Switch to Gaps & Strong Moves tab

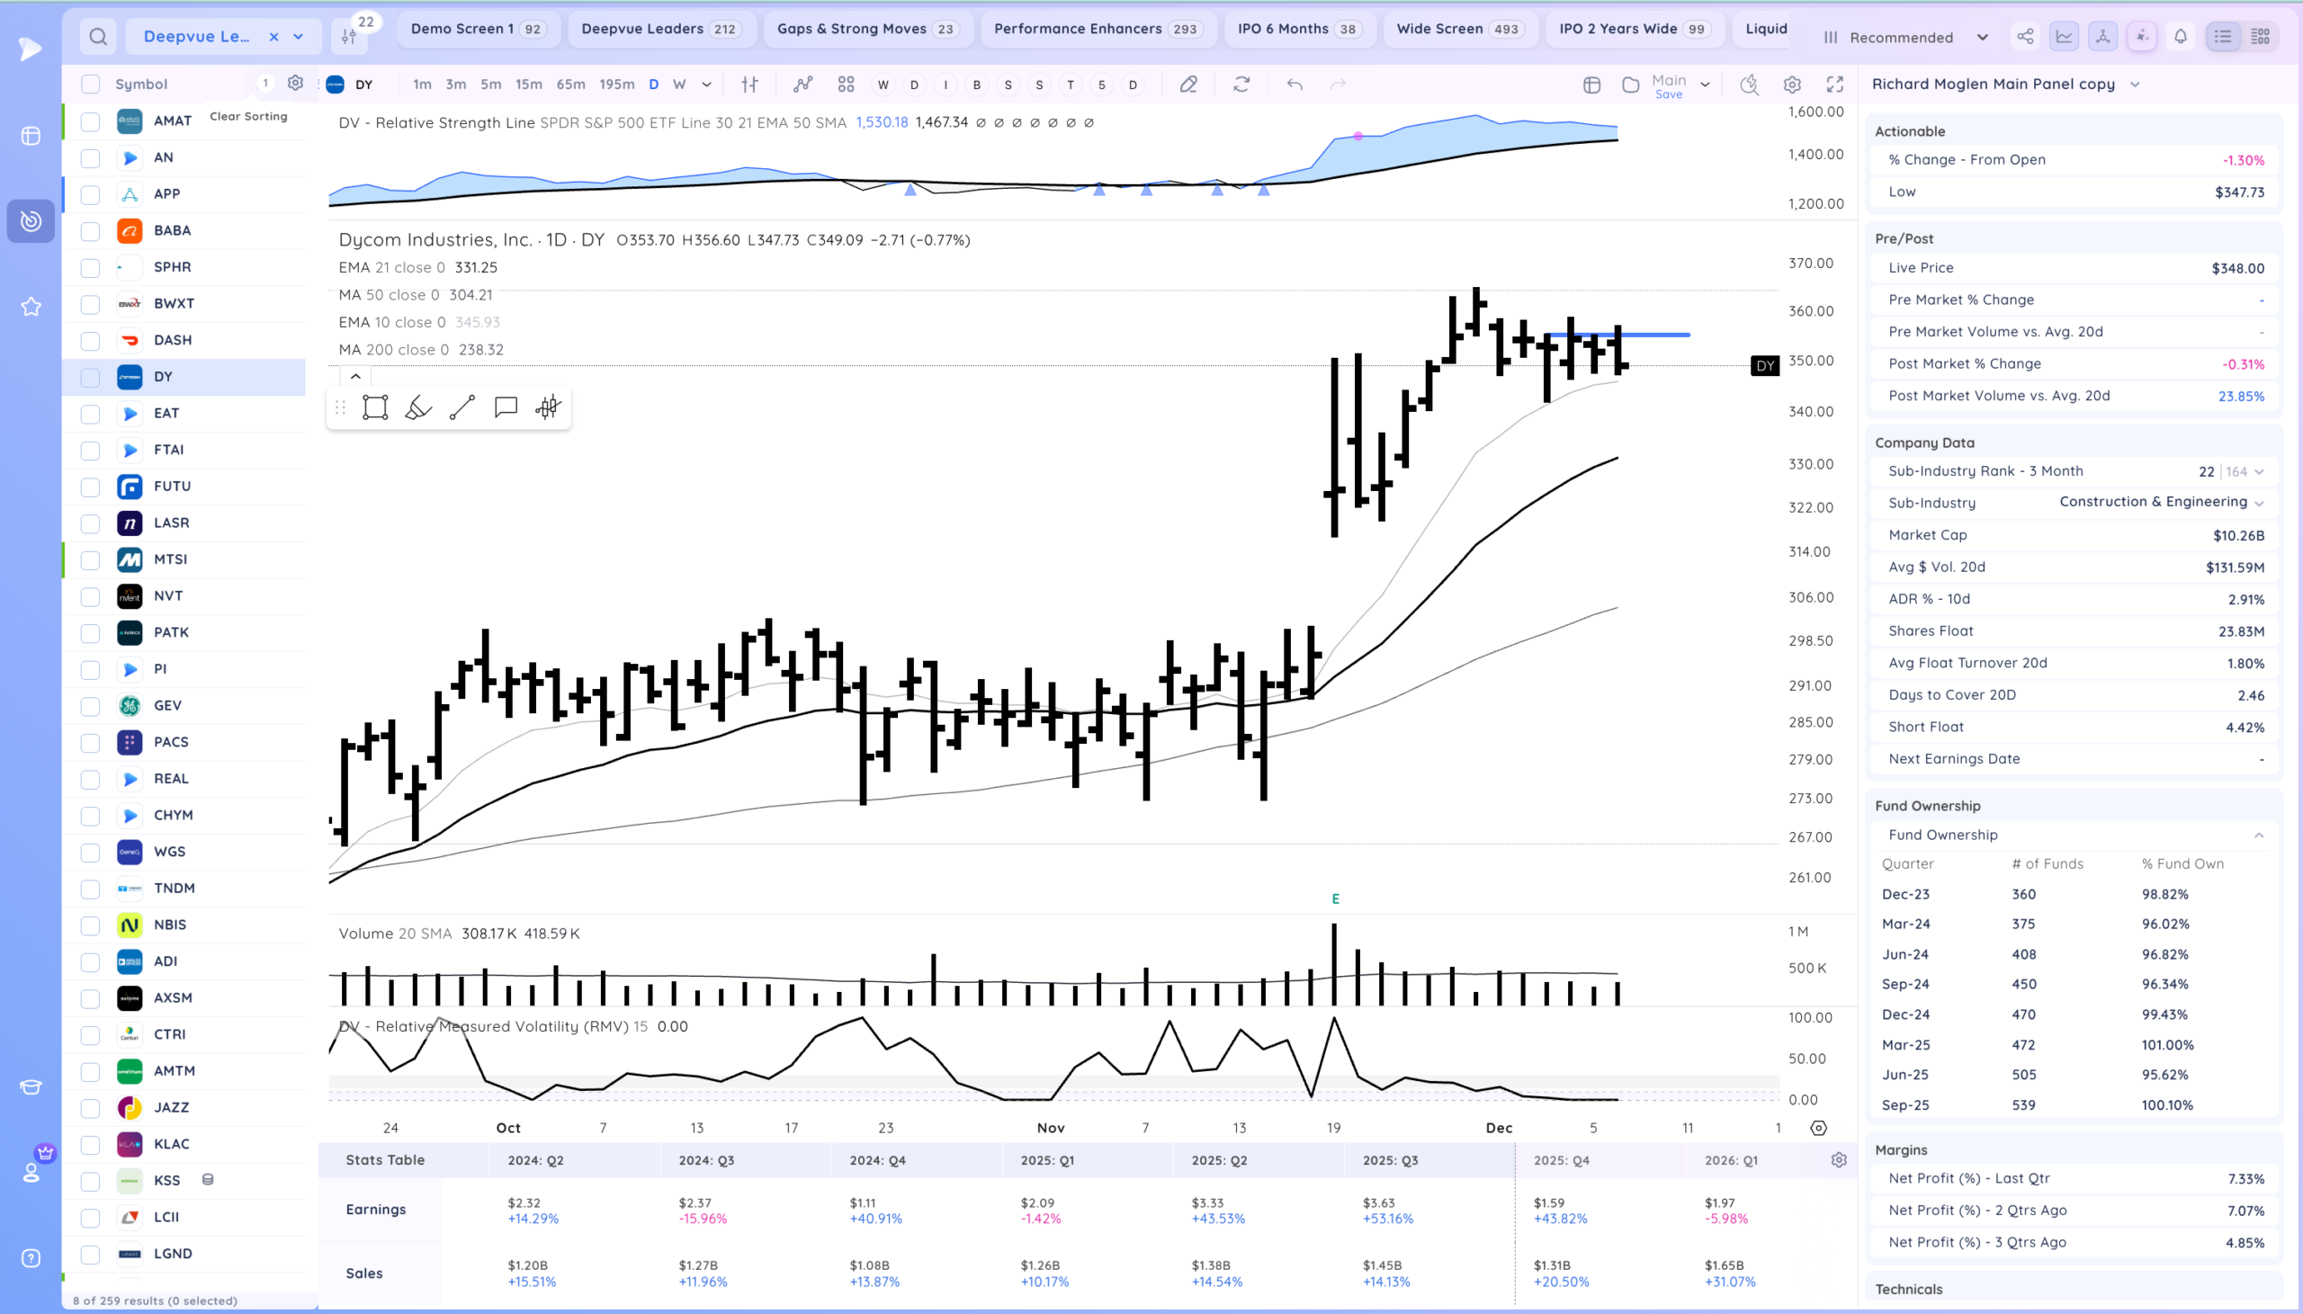coord(867,29)
